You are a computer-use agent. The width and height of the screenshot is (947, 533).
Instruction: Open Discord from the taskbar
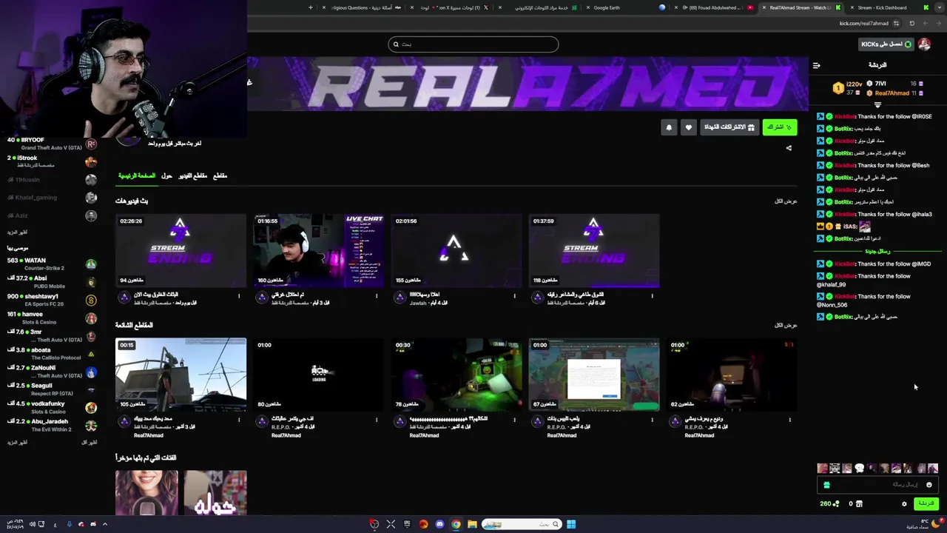439,524
